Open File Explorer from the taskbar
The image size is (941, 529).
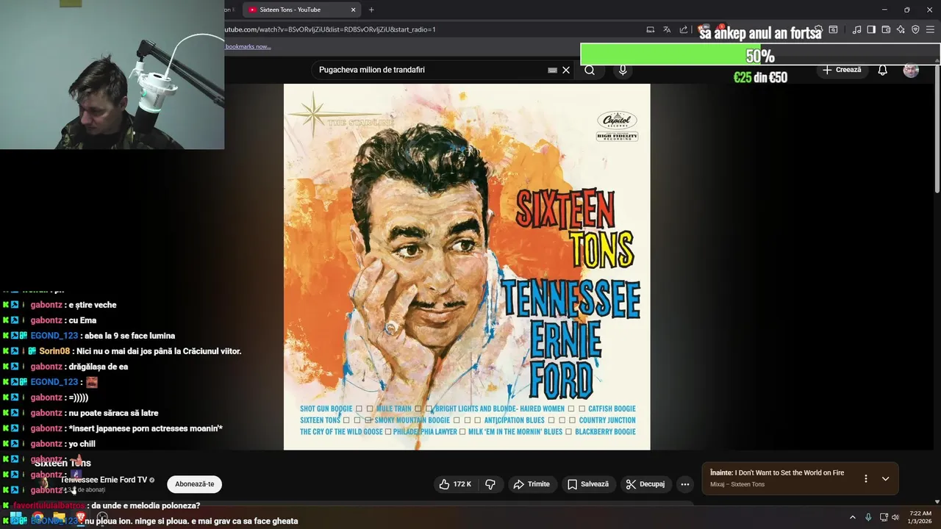coord(59,518)
